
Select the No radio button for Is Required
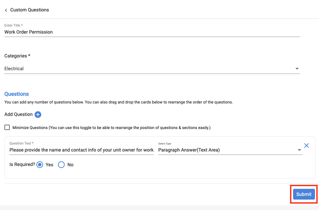61,165
